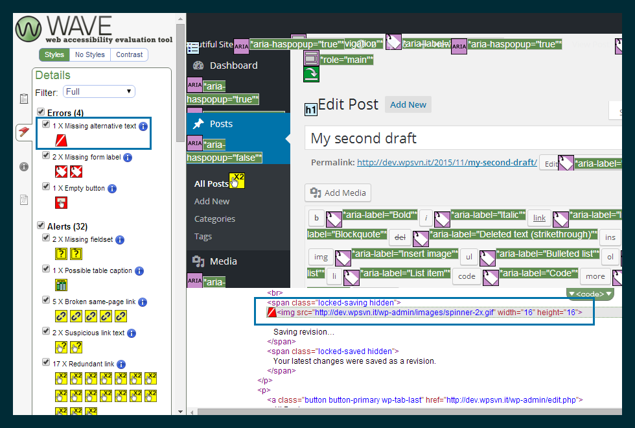Viewport: 635px width, 428px height.
Task: Open Categories in the Posts submenu
Action: pyautogui.click(x=214, y=219)
